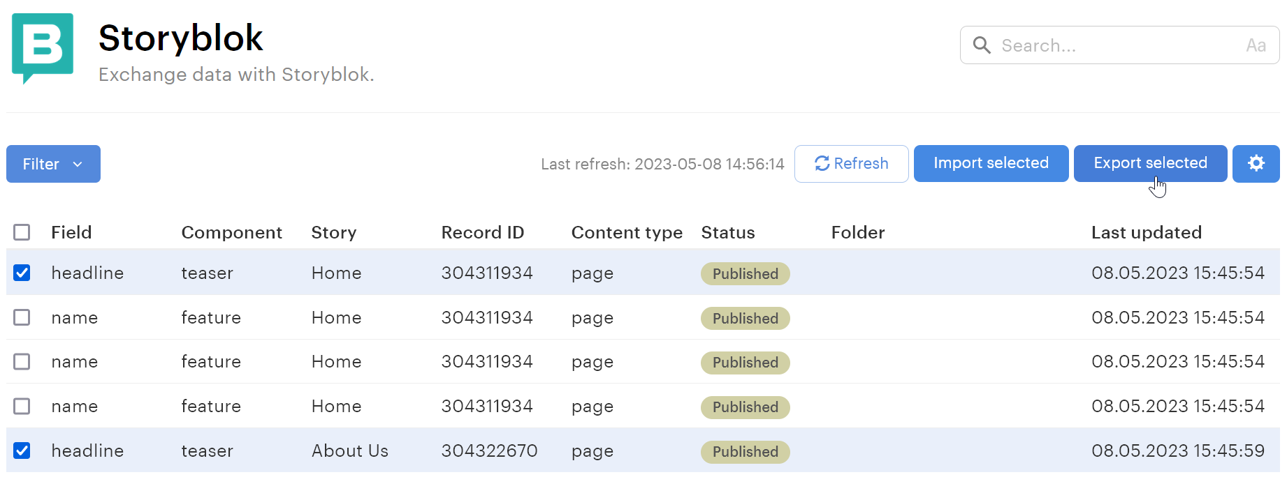Viewport: 1287px width, 477px height.
Task: Open the settings gear button
Action: click(x=1256, y=163)
